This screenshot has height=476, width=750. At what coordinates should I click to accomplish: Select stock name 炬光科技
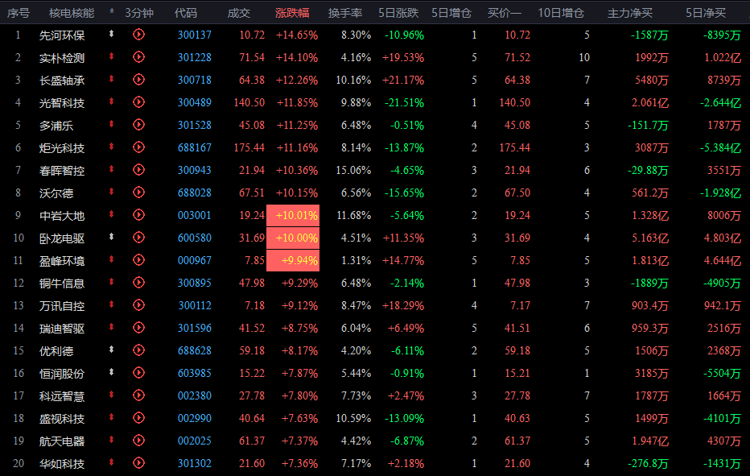(x=62, y=148)
